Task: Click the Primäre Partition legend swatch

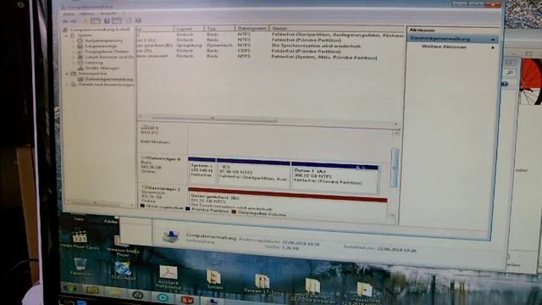Action: pos(188,209)
